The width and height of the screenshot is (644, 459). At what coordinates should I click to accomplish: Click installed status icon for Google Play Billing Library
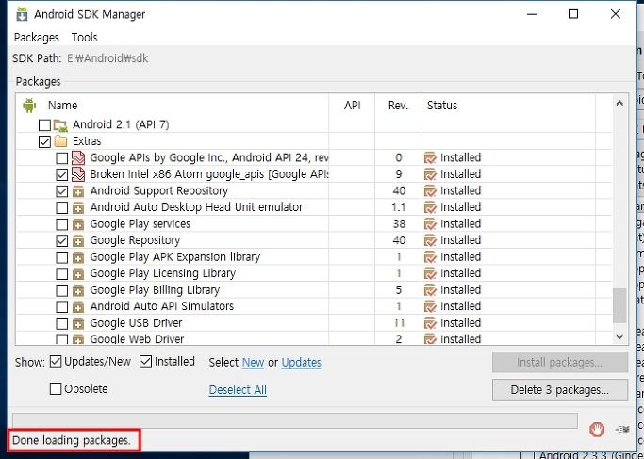pos(430,290)
